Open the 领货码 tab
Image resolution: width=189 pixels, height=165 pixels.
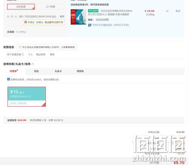coord(80,71)
